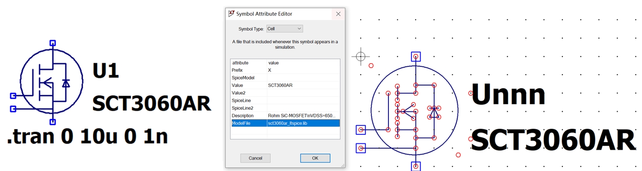This screenshot has width=642, height=171.
Task: Click the X value of the Prefix row
Action: [x=303, y=70]
